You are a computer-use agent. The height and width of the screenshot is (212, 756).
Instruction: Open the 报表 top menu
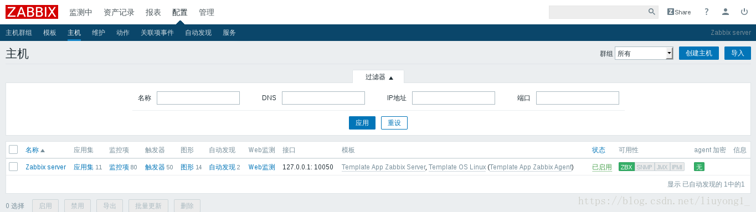[153, 12]
